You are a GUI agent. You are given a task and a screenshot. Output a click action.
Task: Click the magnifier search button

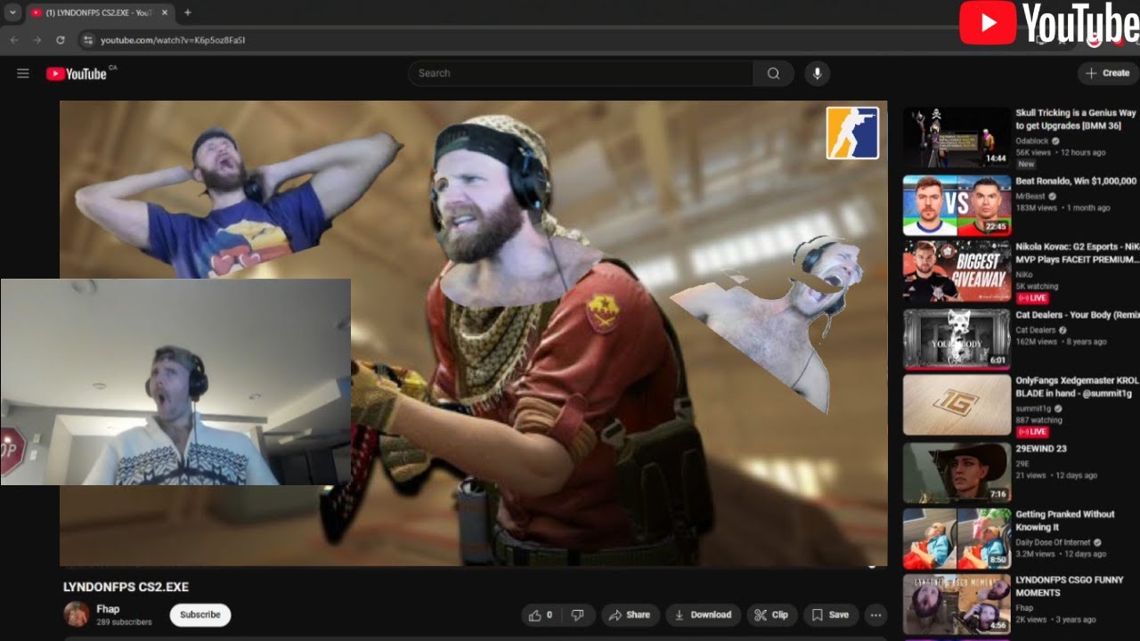pyautogui.click(x=773, y=74)
